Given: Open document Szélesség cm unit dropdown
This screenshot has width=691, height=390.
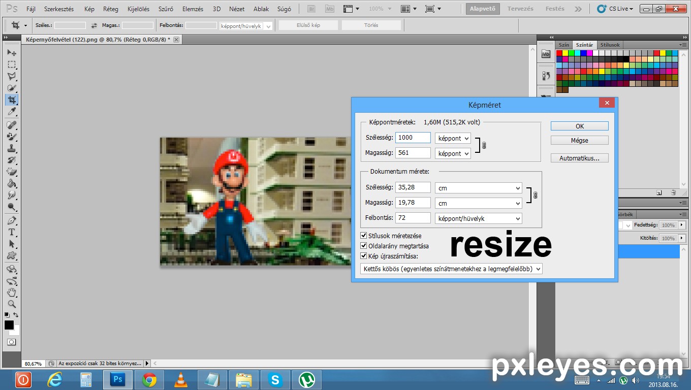Looking at the screenshot, I should tap(479, 188).
